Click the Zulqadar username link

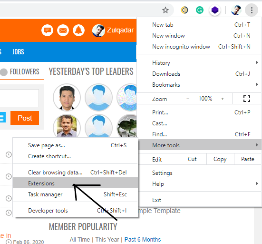coord(120,30)
